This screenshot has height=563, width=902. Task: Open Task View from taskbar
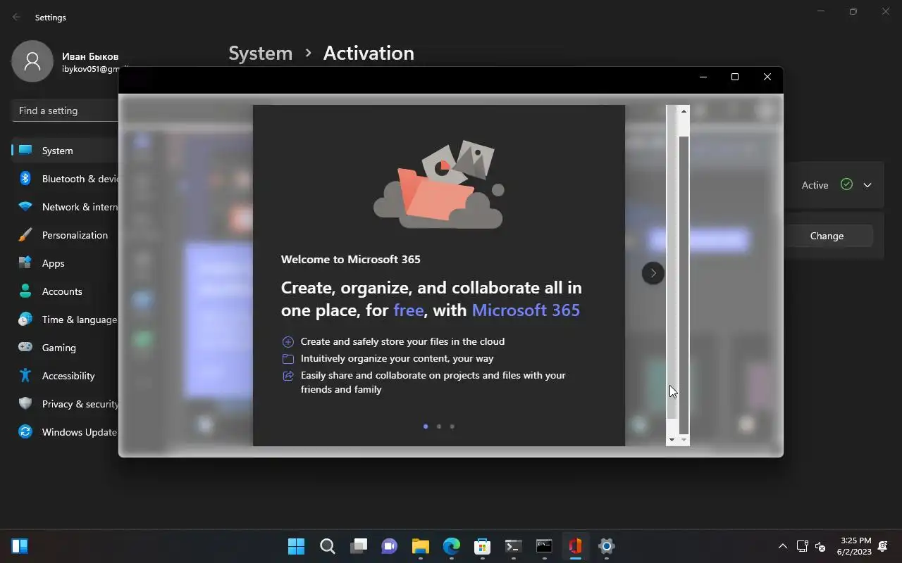point(359,546)
